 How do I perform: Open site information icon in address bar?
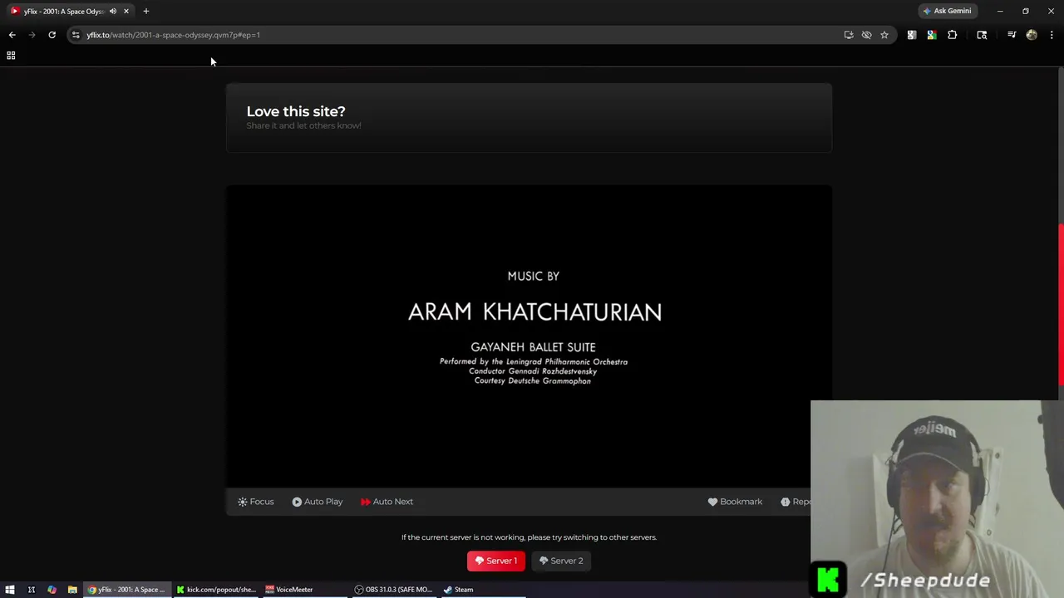tap(76, 35)
